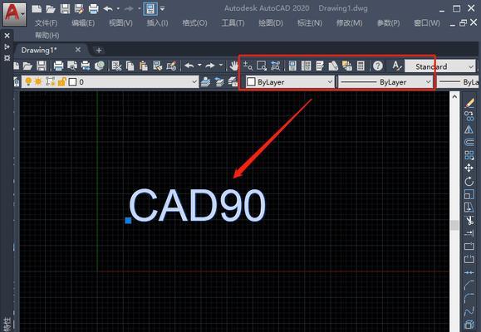Click the Zoom Previous icon

276,66
